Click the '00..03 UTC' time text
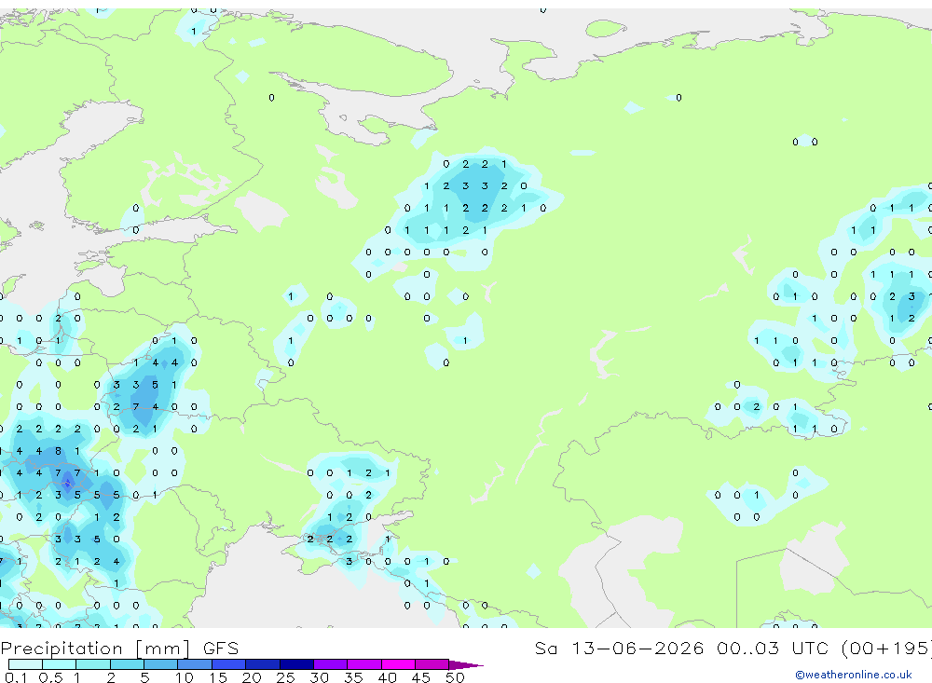932x683 pixels. tap(772, 648)
